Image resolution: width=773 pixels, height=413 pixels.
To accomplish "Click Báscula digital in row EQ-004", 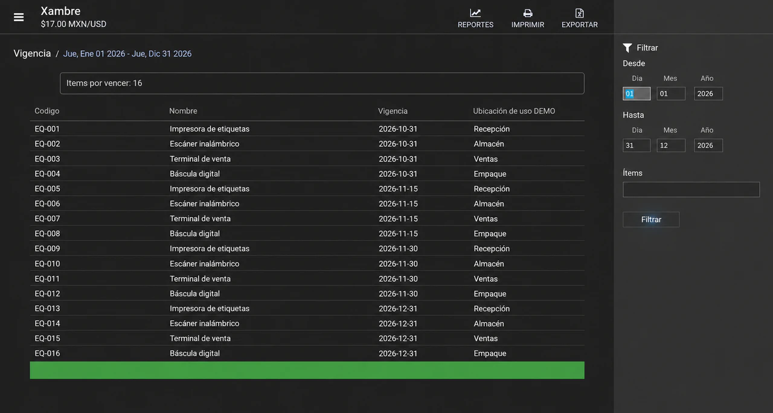I will click(x=194, y=174).
